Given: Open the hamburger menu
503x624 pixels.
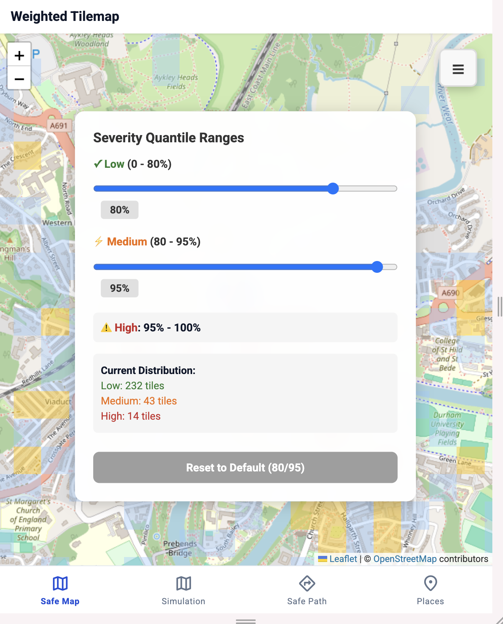Looking at the screenshot, I should point(458,69).
